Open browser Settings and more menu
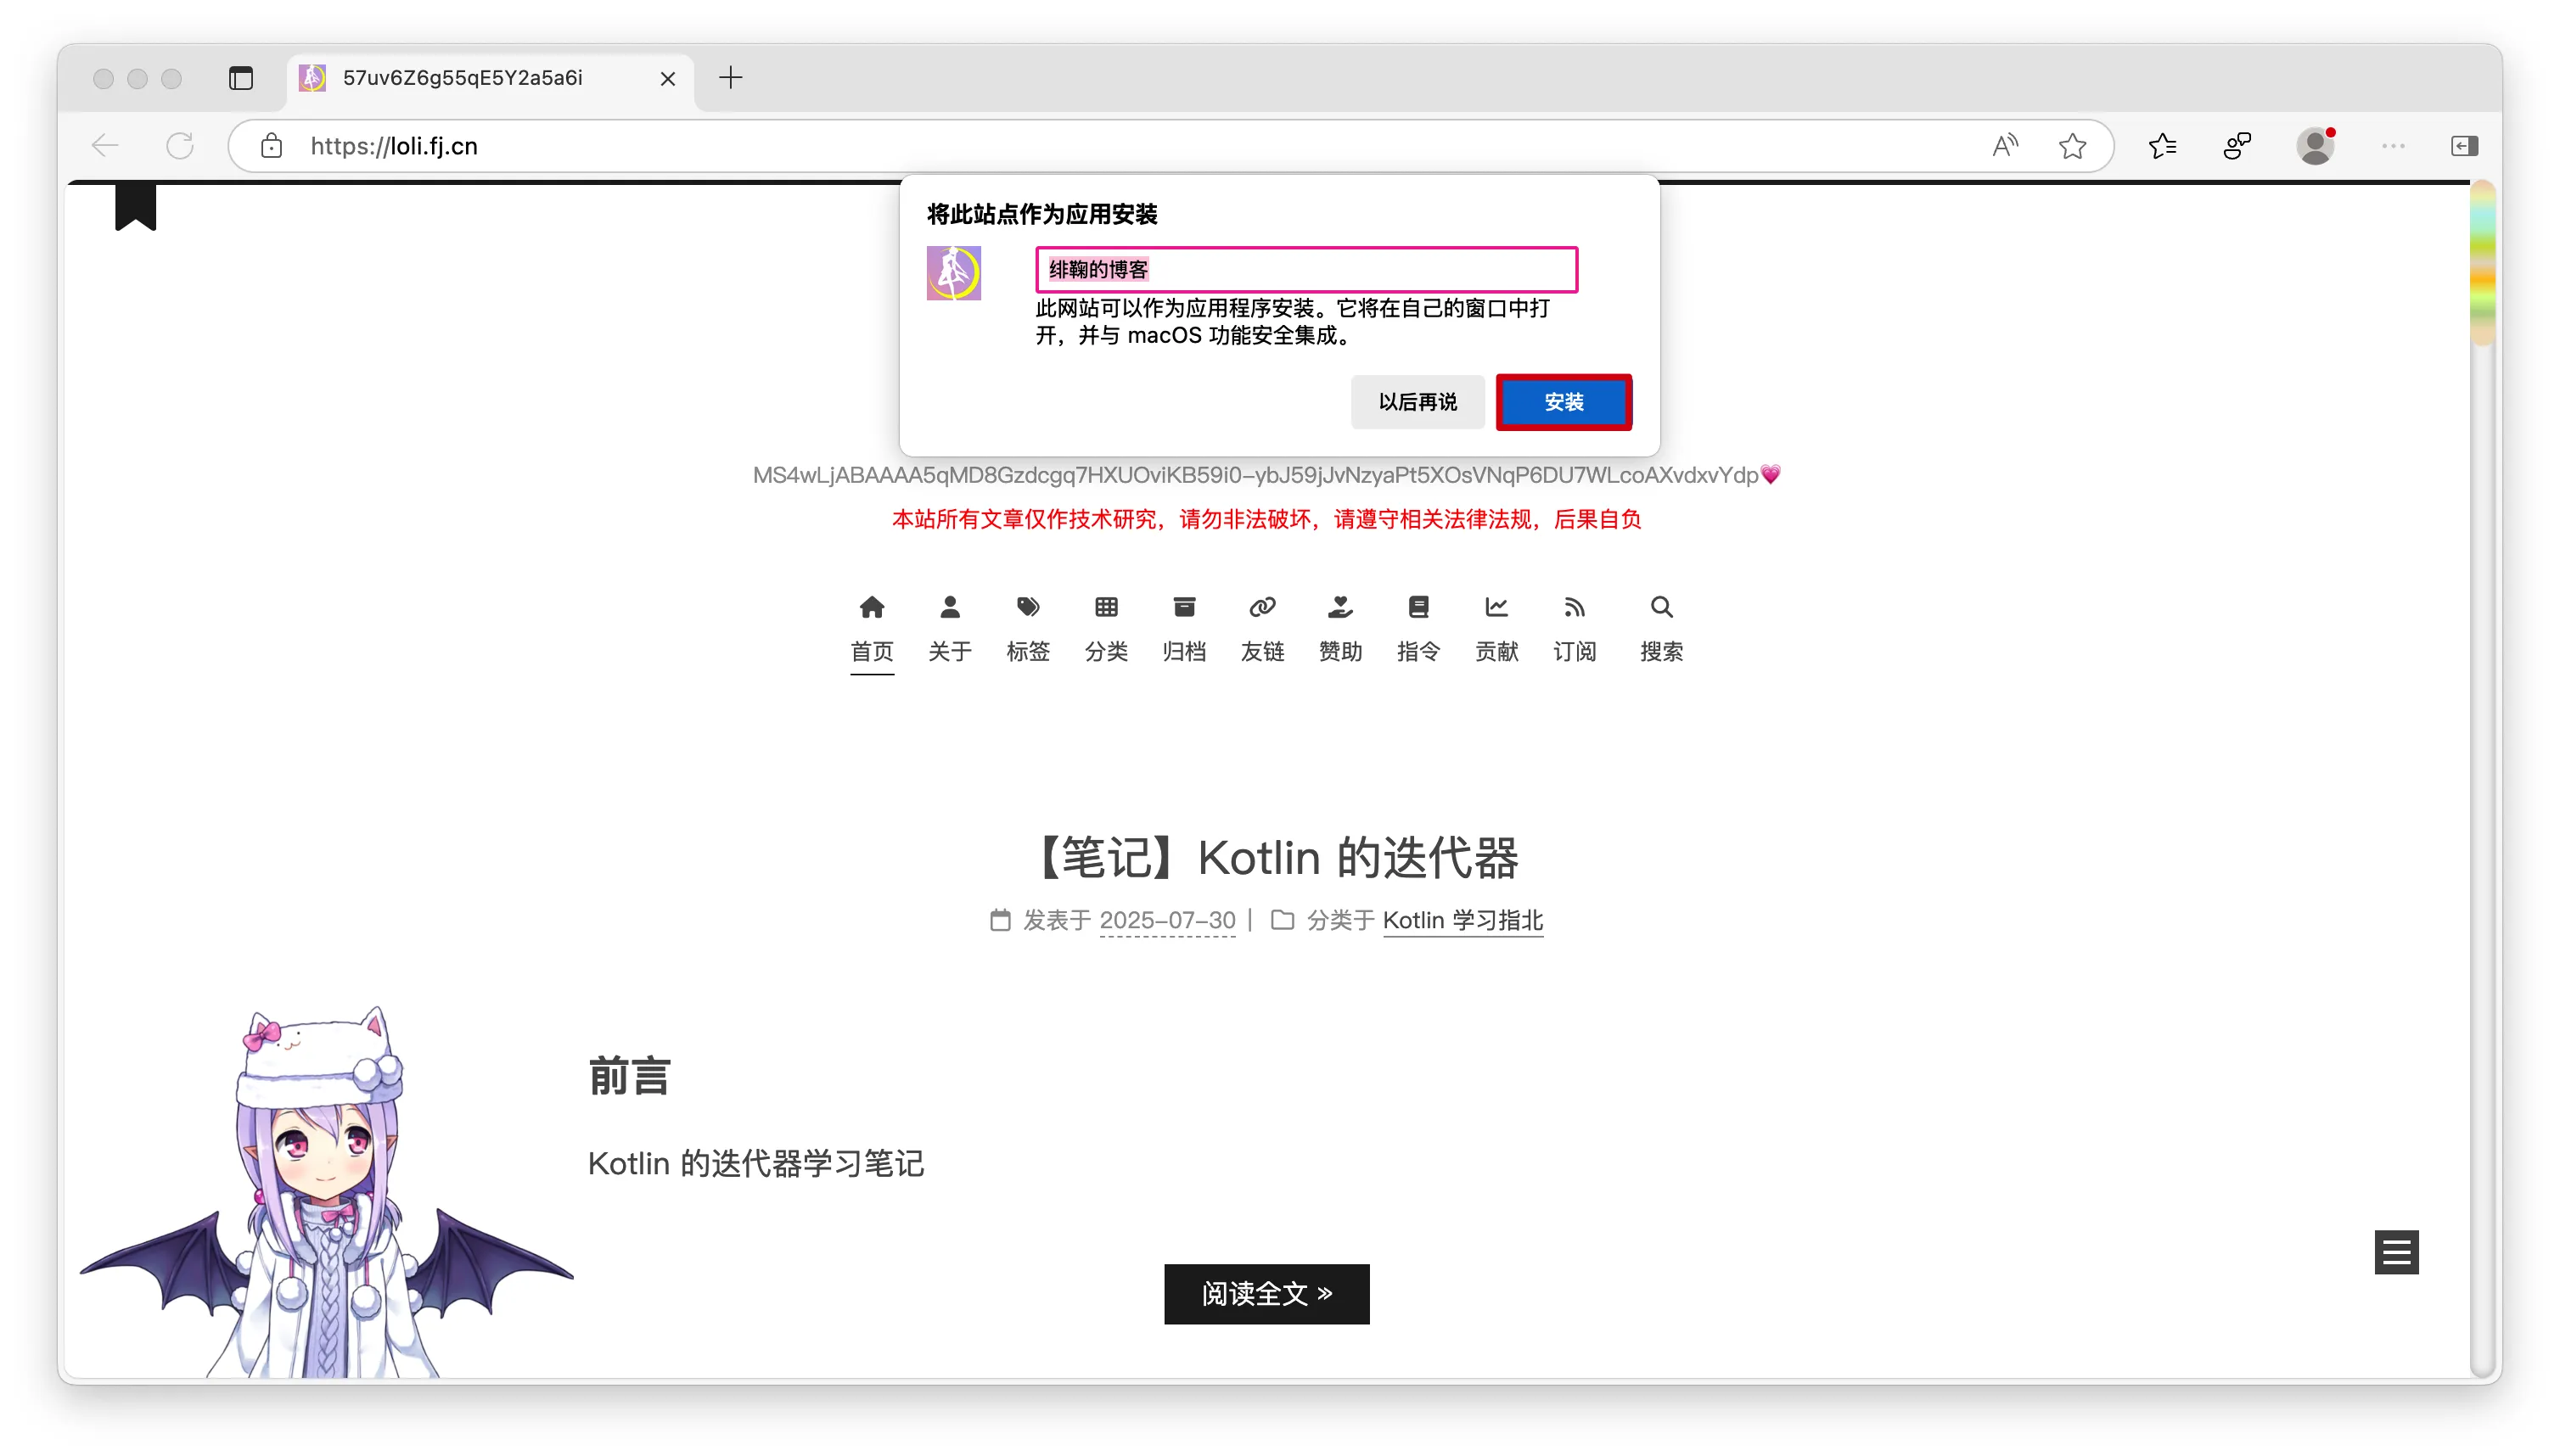This screenshot has height=1456, width=2560. pyautogui.click(x=2392, y=146)
